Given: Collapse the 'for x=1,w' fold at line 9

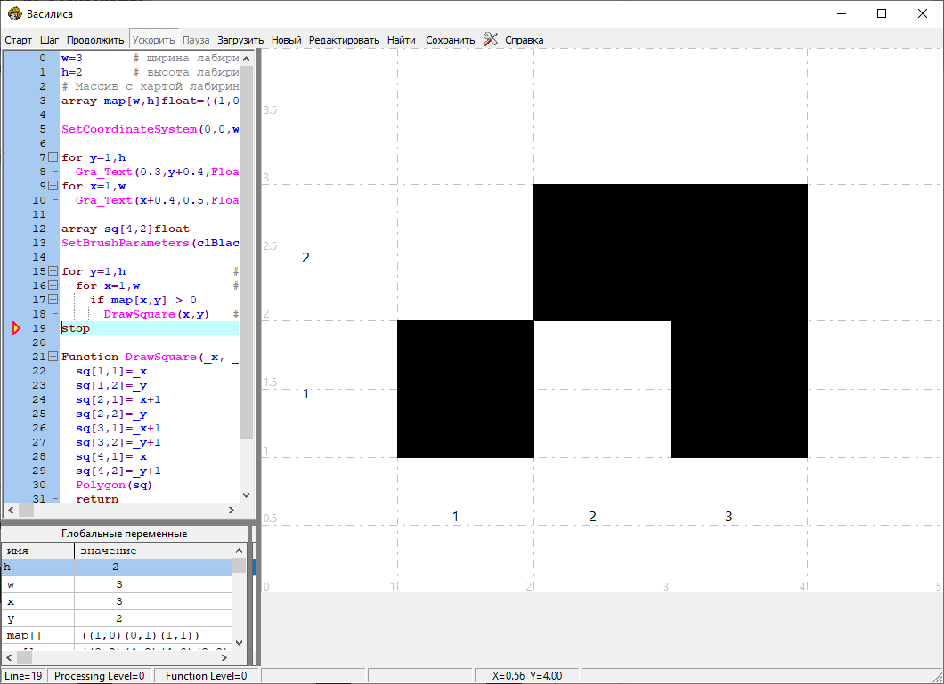Looking at the screenshot, I should (x=53, y=186).
